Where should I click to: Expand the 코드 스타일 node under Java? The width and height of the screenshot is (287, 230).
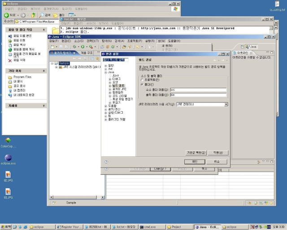[x=110, y=96]
